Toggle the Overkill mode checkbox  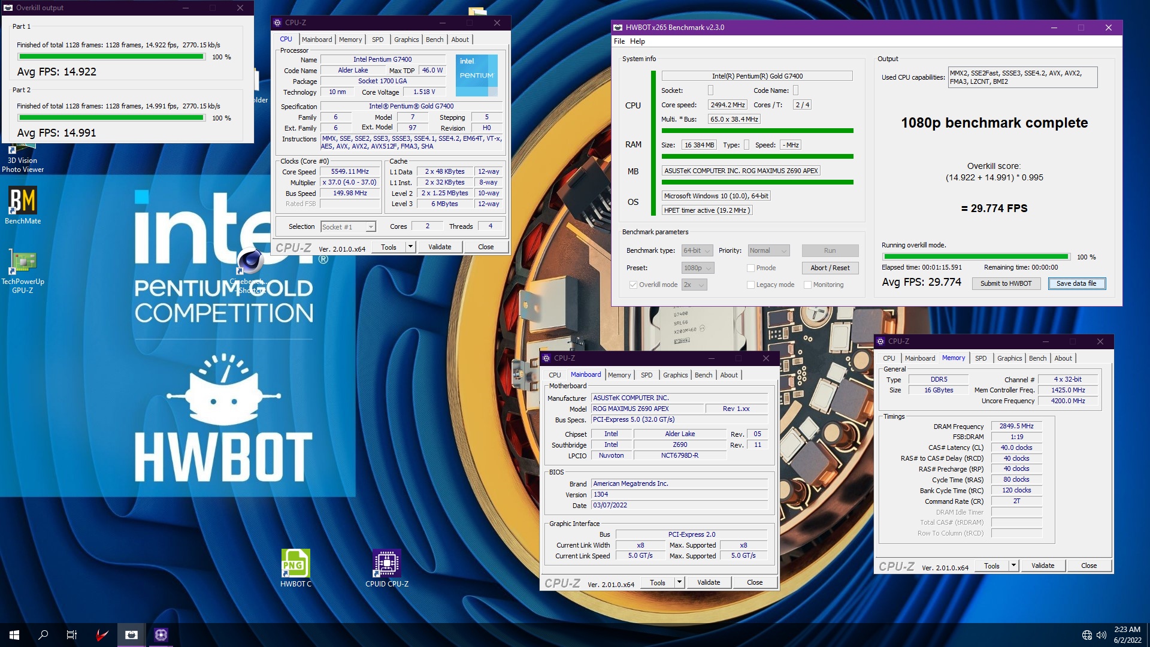pos(633,285)
